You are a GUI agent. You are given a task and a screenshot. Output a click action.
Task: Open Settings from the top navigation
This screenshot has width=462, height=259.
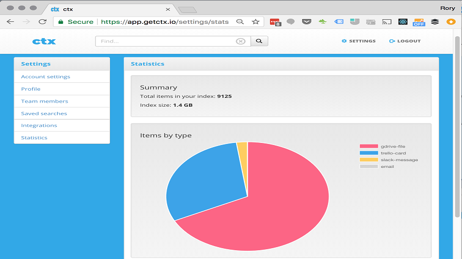pyautogui.click(x=358, y=41)
